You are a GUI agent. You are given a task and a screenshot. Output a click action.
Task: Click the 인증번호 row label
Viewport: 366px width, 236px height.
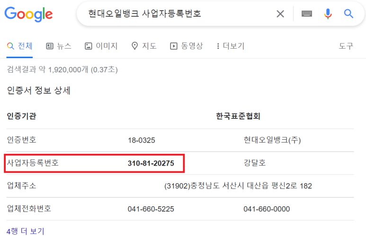point(21,140)
